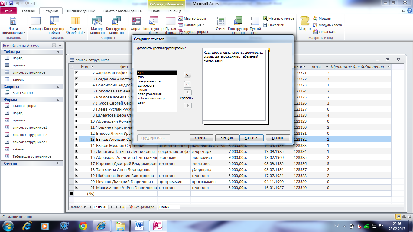The width and height of the screenshot is (413, 232).
Task: Click the Save icon in quick access toolbar
Action: (x=11, y=4)
